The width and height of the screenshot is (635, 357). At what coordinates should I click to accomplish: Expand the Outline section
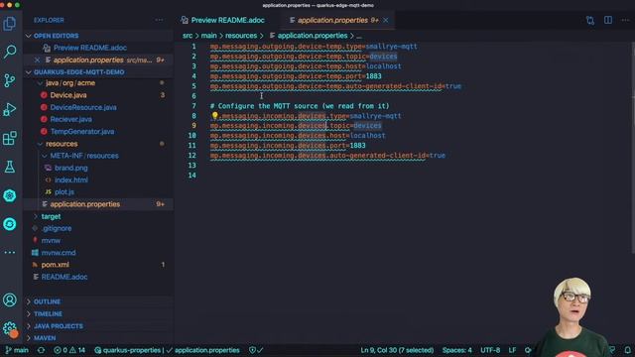47,301
